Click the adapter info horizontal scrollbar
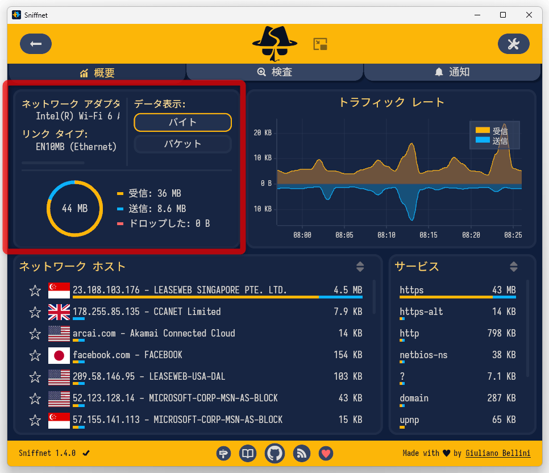 pyautogui.click(x=53, y=163)
